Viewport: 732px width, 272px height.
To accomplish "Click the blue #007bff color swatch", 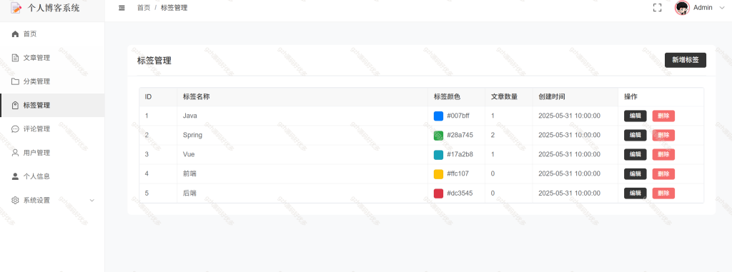I will point(438,116).
